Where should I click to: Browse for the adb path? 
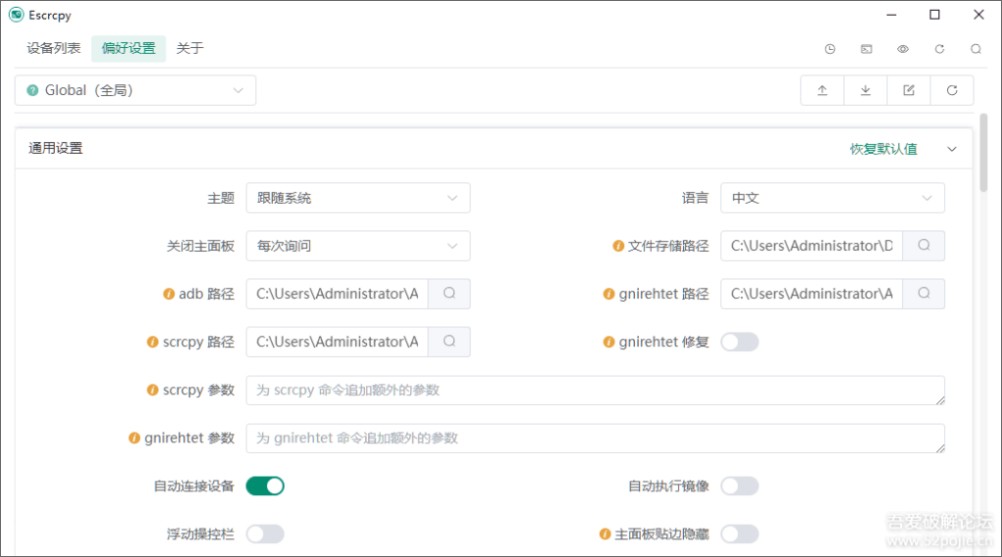pyautogui.click(x=449, y=294)
